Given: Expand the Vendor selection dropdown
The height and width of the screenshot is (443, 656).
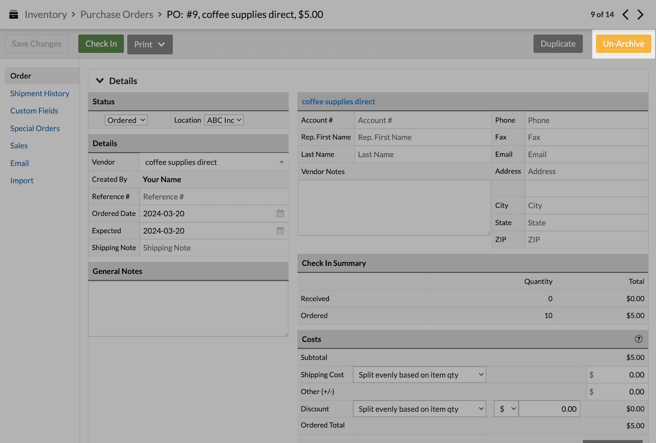Looking at the screenshot, I should [281, 163].
